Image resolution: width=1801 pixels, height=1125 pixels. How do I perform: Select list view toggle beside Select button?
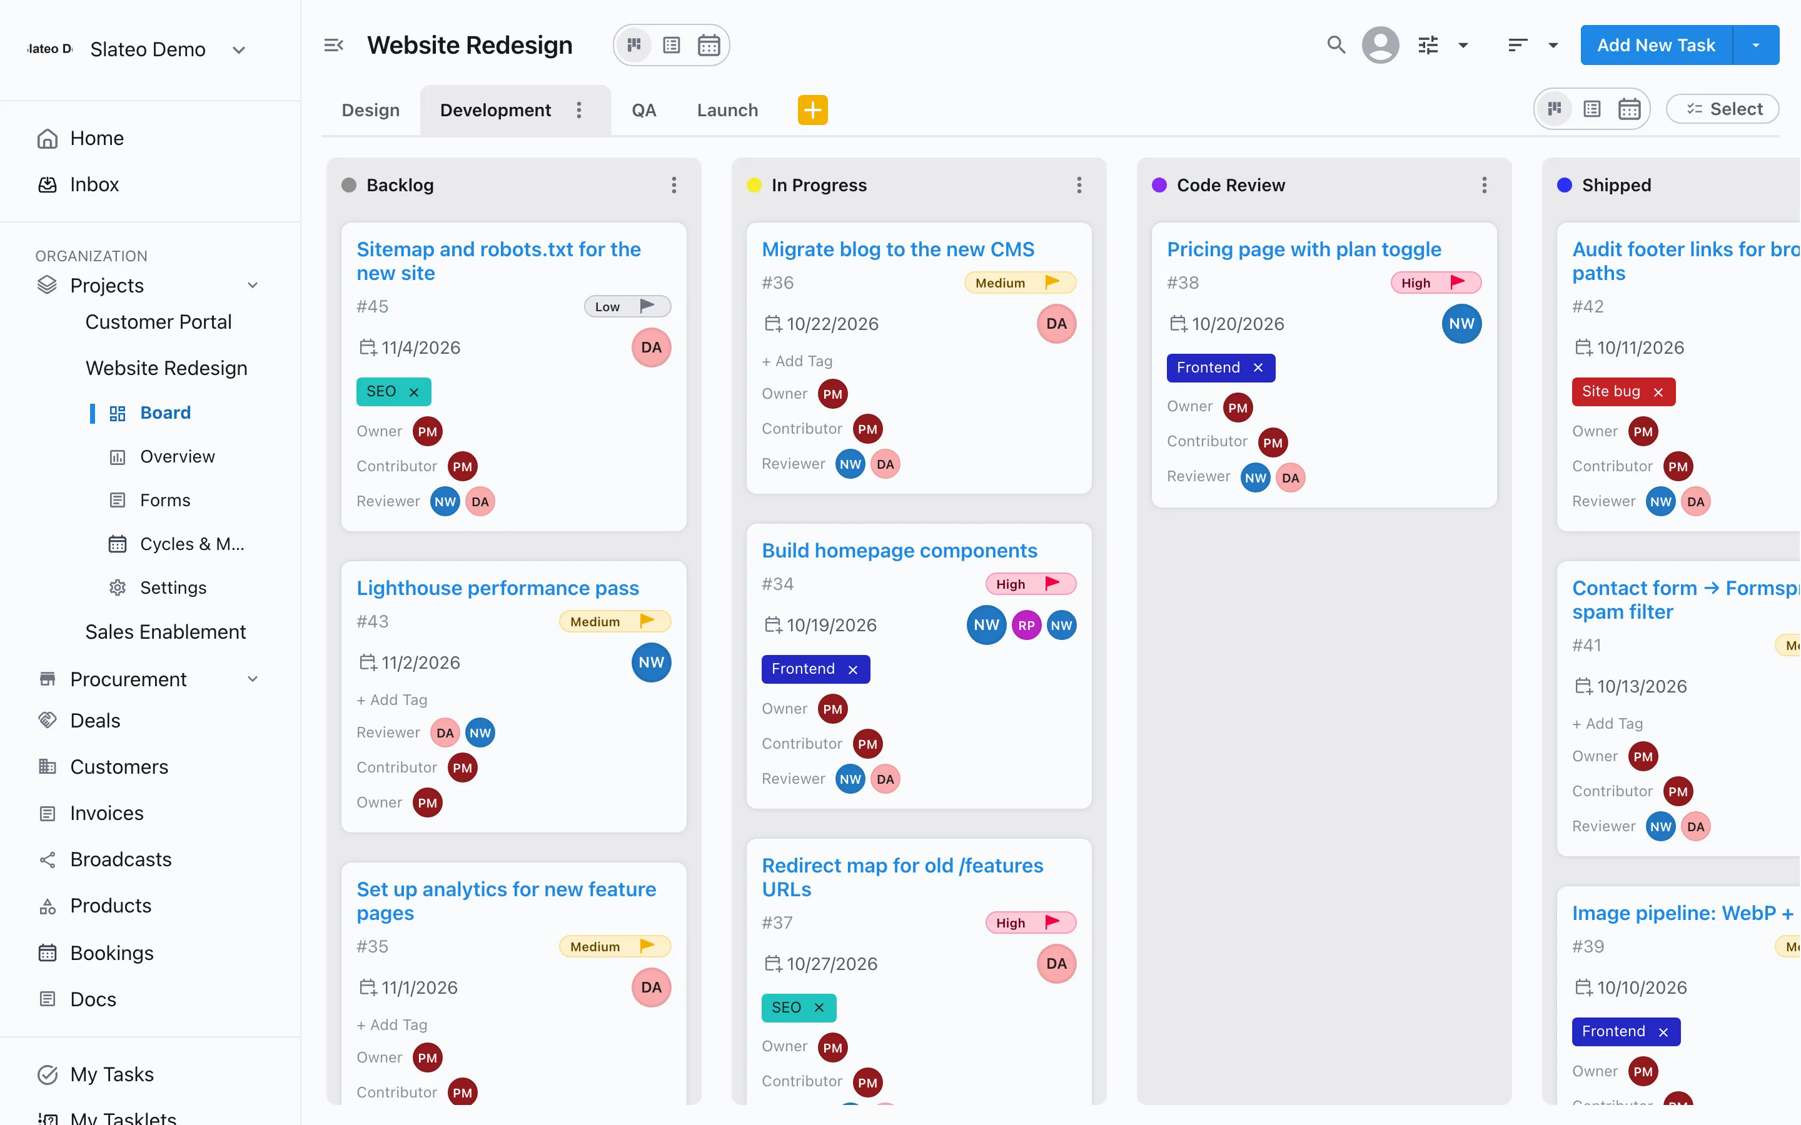coord(1592,109)
